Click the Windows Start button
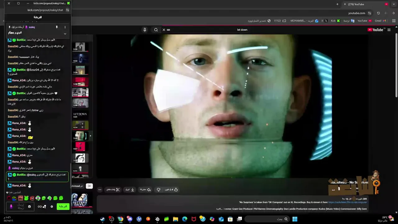Screen dimensions: 398x224 [x=295, y=219]
